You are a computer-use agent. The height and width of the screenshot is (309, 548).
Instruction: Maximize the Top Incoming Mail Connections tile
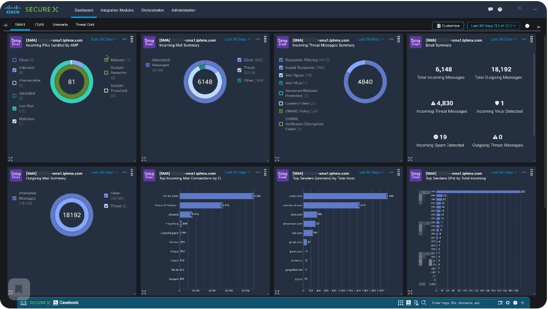click(144, 292)
